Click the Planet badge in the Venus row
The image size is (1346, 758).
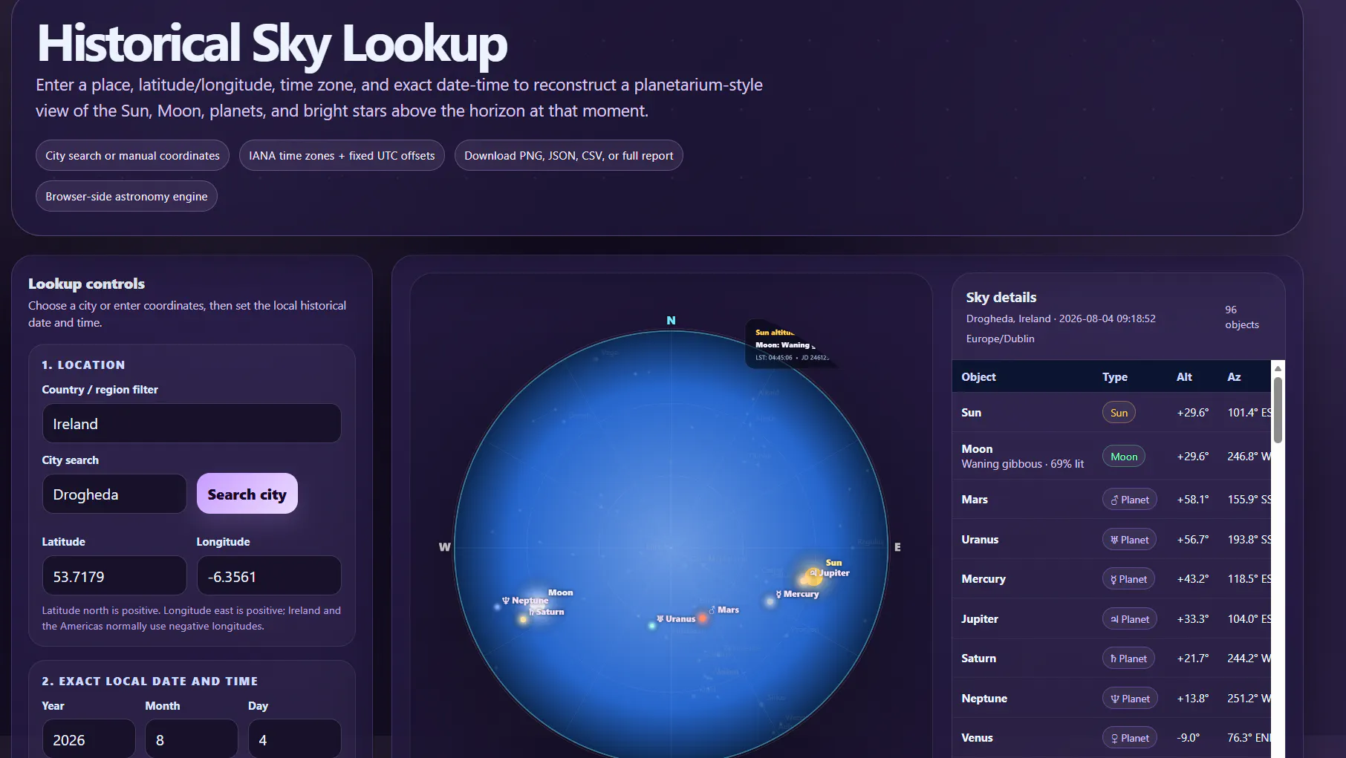point(1130,738)
